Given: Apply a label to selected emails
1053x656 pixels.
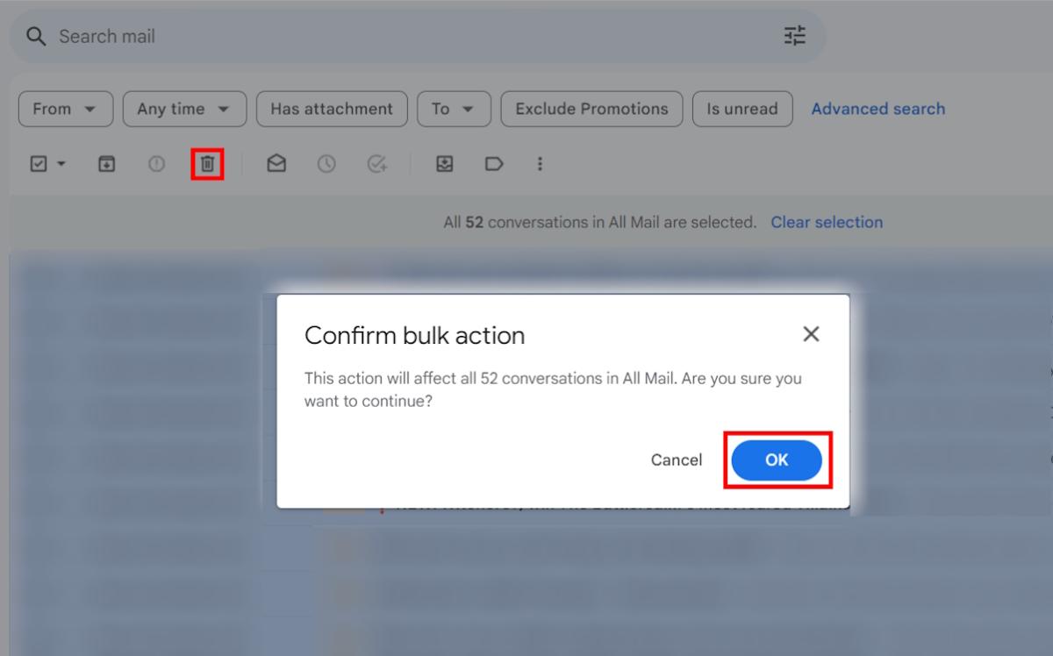Looking at the screenshot, I should point(494,164).
